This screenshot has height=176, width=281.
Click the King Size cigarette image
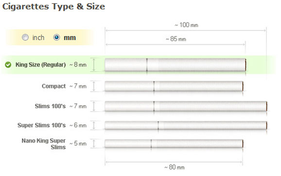pyautogui.click(x=176, y=64)
